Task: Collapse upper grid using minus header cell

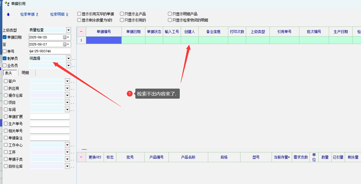Action: (x=81, y=32)
